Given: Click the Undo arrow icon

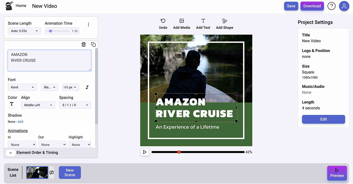Looking at the screenshot, I should pyautogui.click(x=163, y=21).
